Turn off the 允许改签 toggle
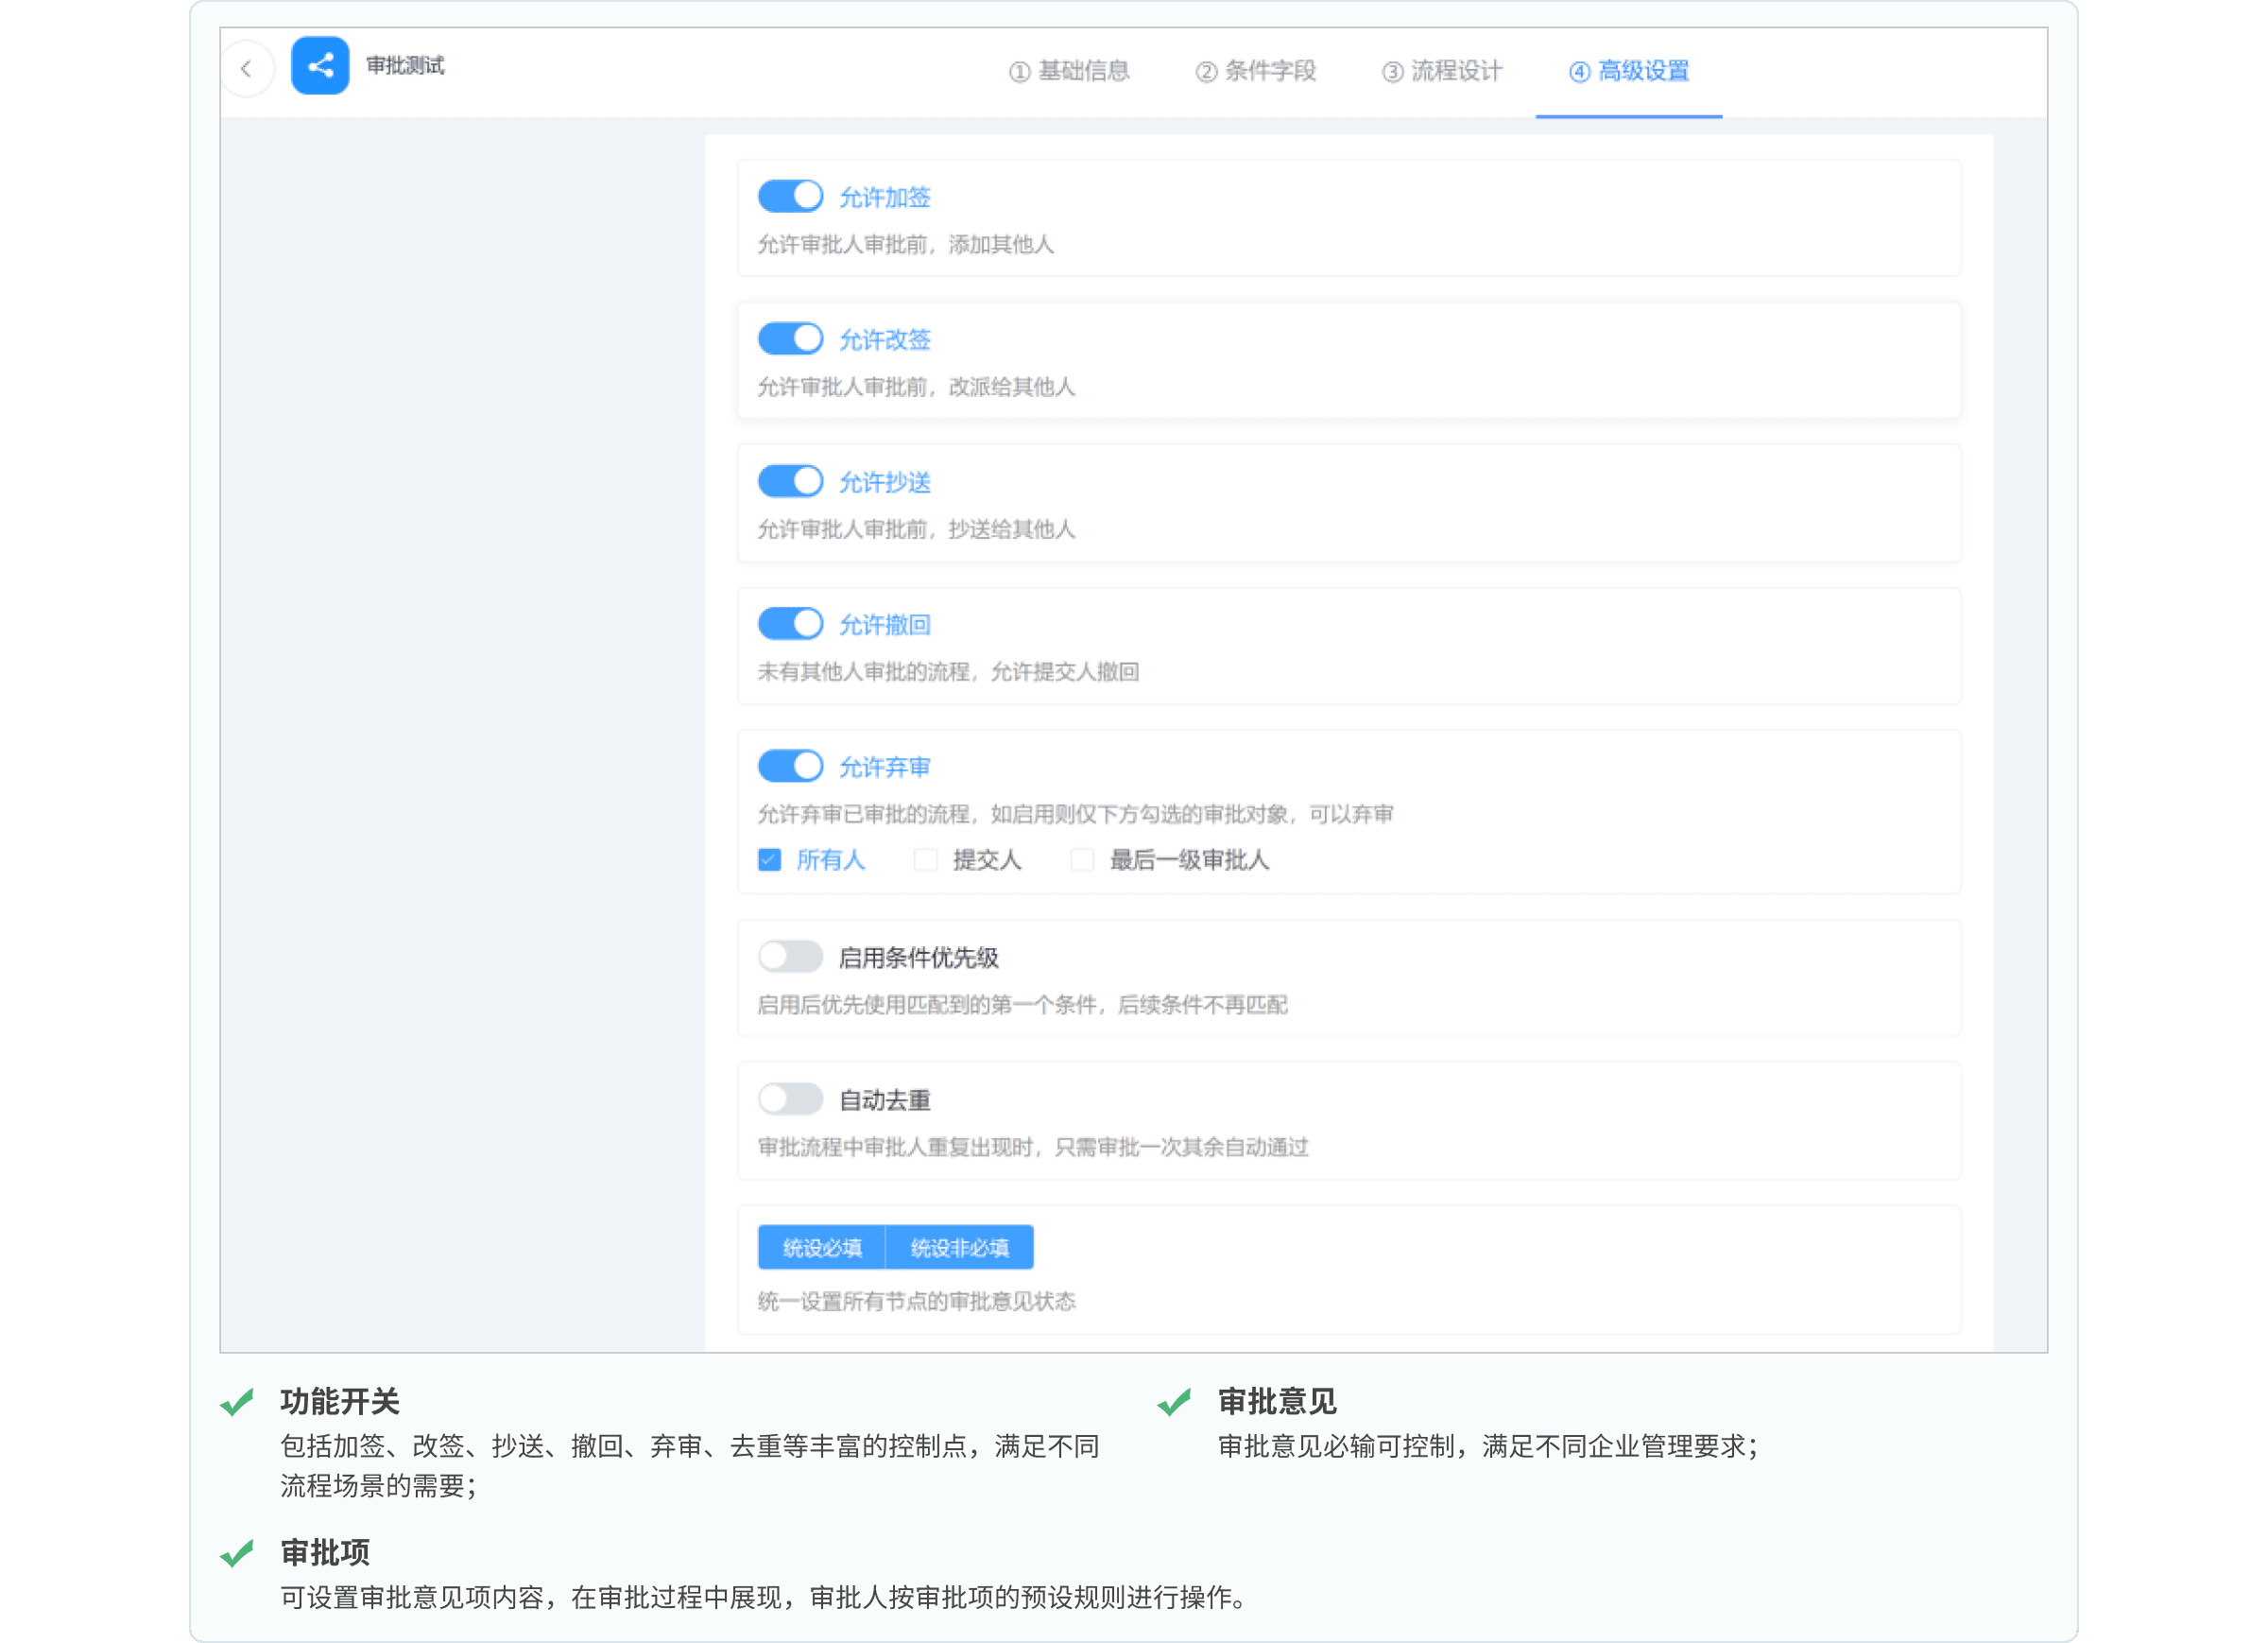 click(x=790, y=338)
